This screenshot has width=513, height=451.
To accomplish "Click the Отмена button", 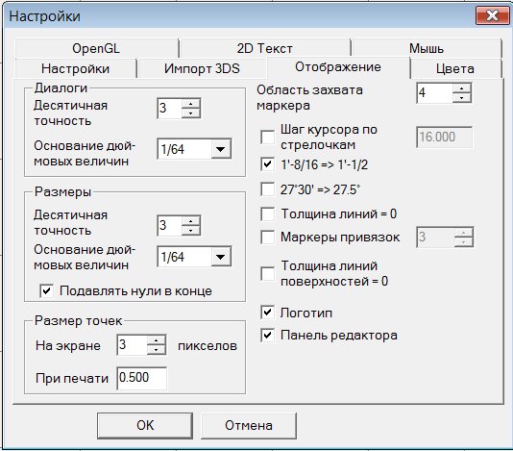I will pyautogui.click(x=249, y=425).
